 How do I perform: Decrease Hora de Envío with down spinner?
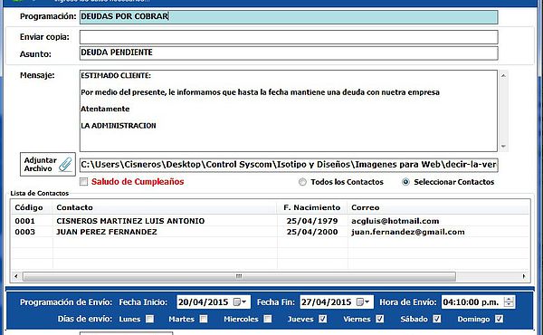[x=509, y=305]
